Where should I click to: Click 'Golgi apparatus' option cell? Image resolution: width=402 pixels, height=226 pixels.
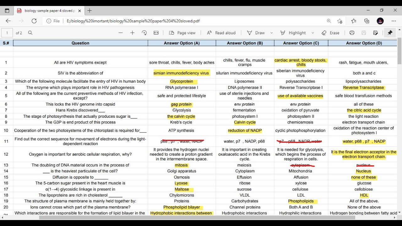[x=182, y=171]
